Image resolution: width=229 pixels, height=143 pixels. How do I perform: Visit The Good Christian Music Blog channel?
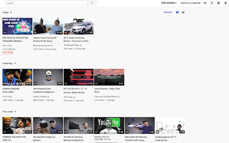[x=107, y=97]
